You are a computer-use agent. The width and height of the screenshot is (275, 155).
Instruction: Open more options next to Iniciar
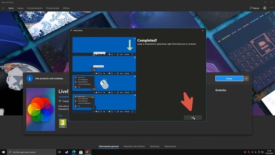pyautogui.click(x=246, y=78)
